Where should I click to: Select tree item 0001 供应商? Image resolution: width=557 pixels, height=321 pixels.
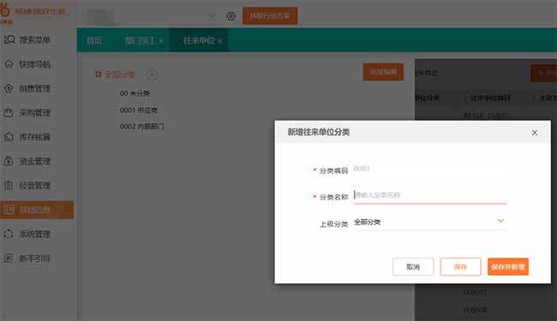139,110
